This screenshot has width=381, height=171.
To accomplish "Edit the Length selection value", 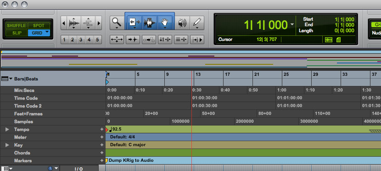I will [x=344, y=31].
